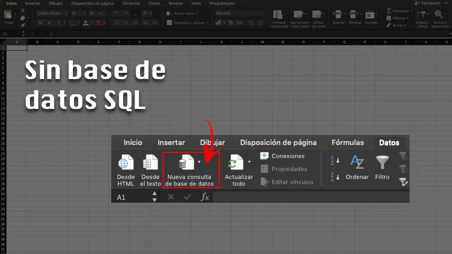Open Programador tab in dimmed top ribbon
452x254 pixels.
coord(222,3)
